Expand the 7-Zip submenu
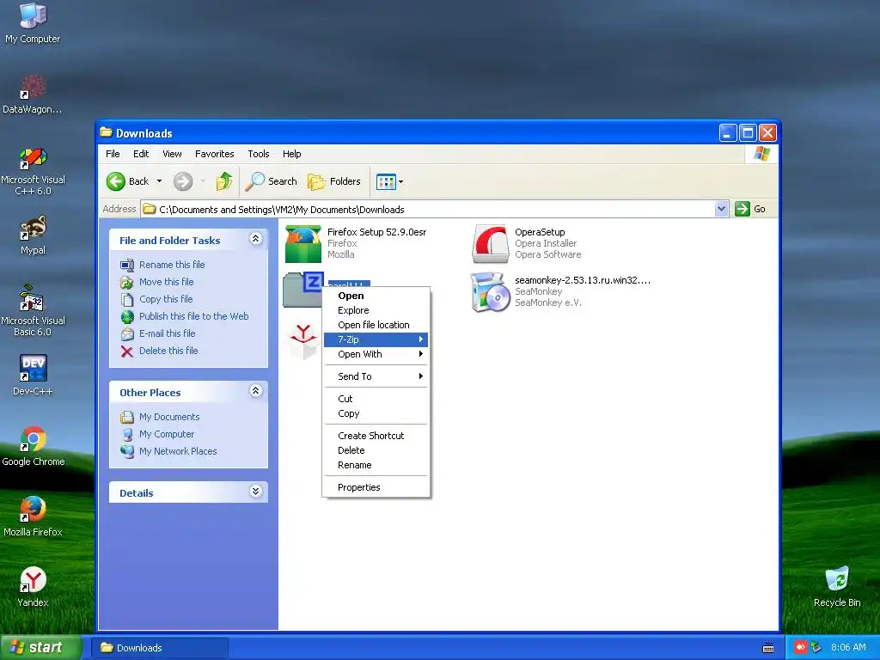This screenshot has height=660, width=880. tap(376, 339)
